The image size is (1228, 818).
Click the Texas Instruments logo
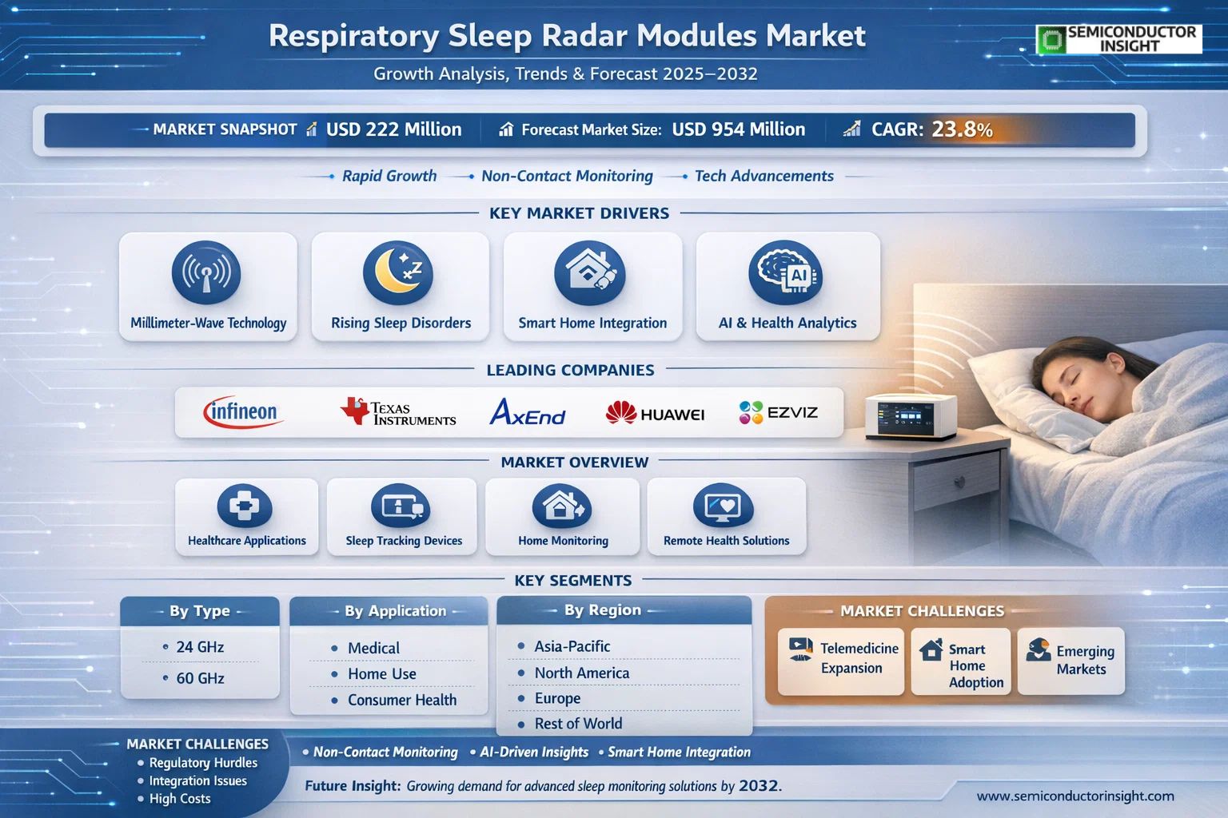398,412
